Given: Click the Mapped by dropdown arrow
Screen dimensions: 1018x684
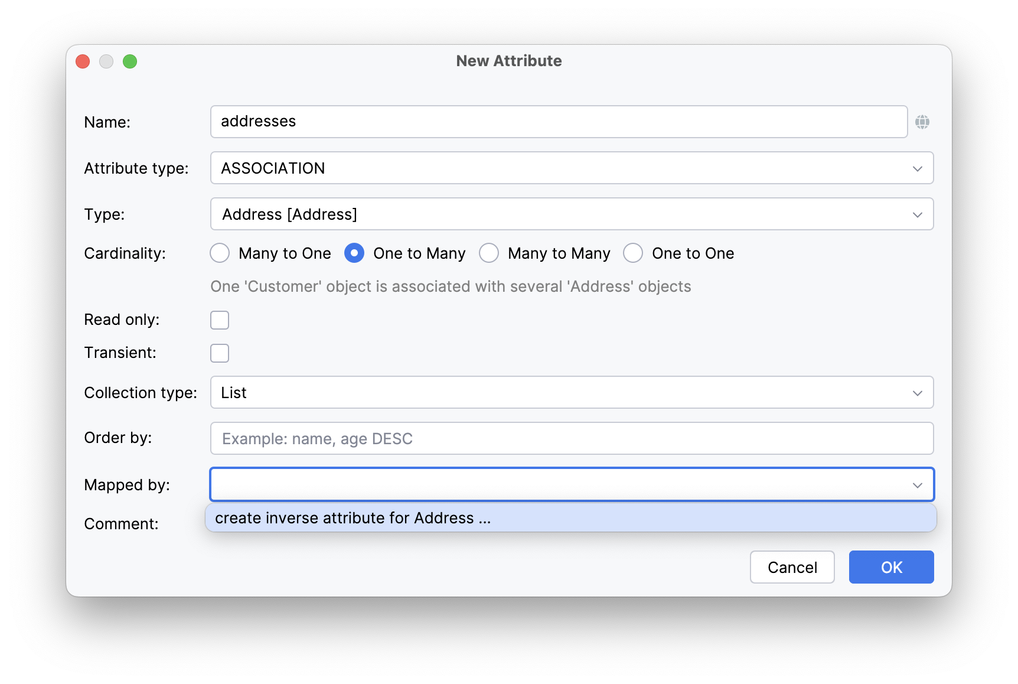Looking at the screenshot, I should point(917,485).
